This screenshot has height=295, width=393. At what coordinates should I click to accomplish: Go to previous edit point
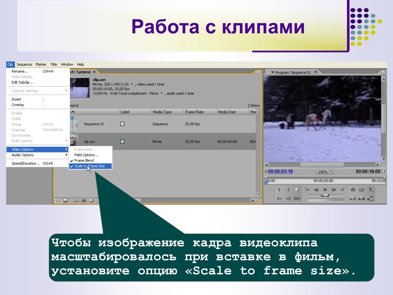(307, 190)
